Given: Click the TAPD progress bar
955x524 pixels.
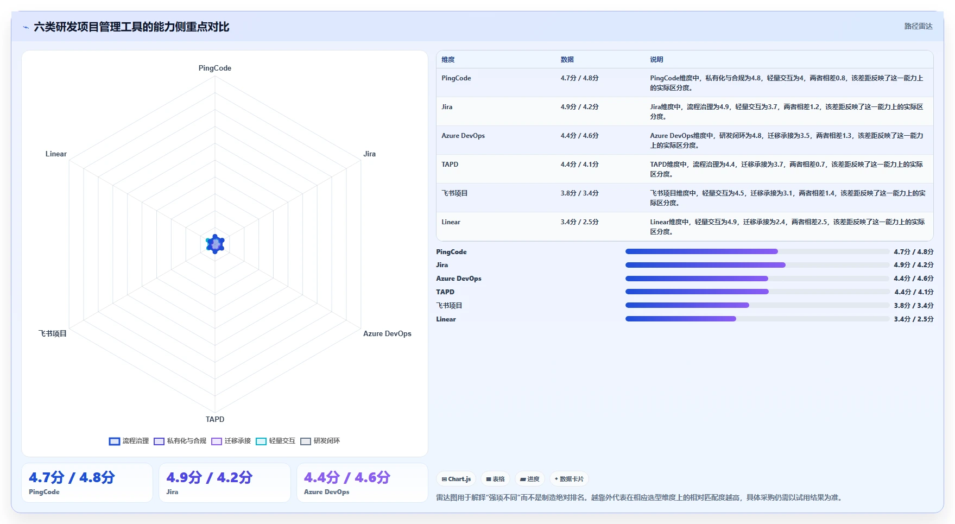Looking at the screenshot, I should [x=757, y=292].
